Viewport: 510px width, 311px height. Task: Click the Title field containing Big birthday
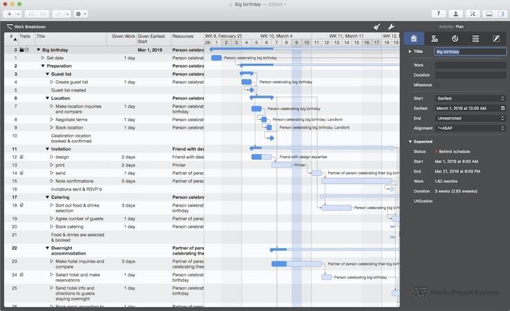click(471, 52)
